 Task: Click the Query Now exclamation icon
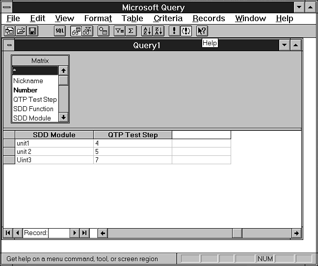click(174, 31)
